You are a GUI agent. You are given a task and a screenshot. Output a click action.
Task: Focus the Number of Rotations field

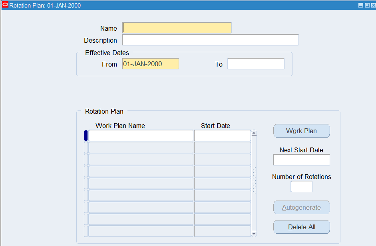pos(301,187)
